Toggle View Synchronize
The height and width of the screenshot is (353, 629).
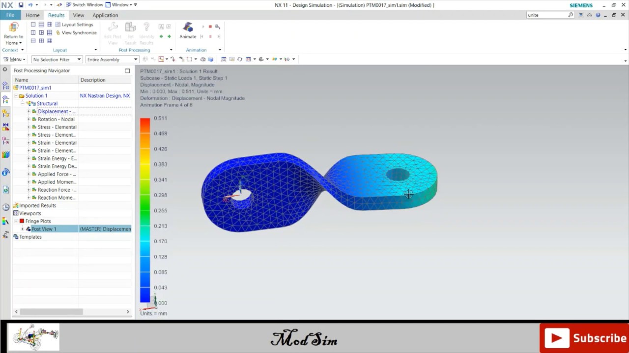click(x=76, y=33)
